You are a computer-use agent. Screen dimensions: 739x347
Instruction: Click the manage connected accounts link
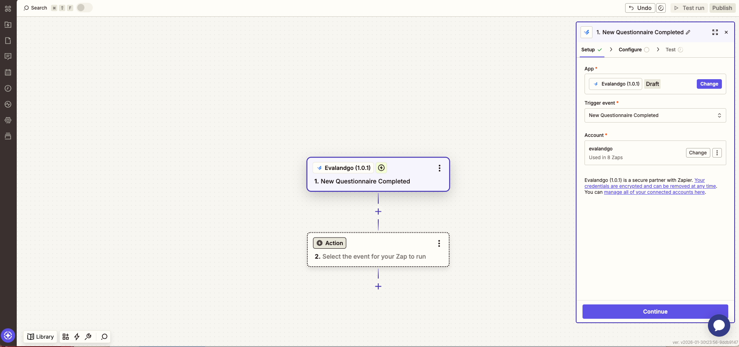[654, 192]
